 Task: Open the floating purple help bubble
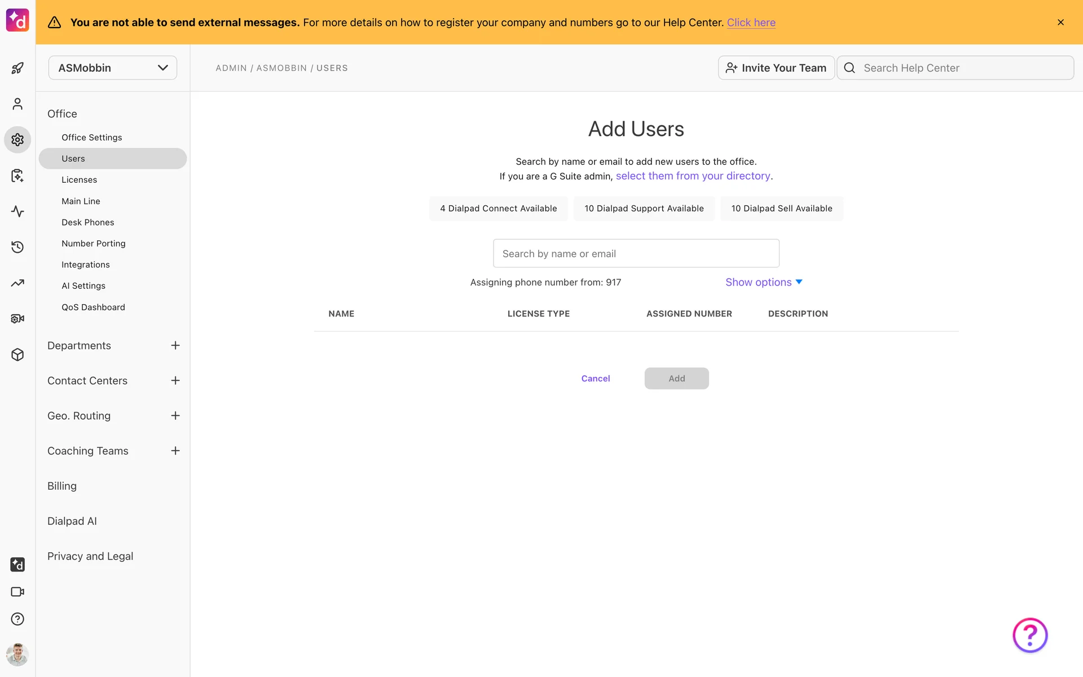tap(1029, 635)
